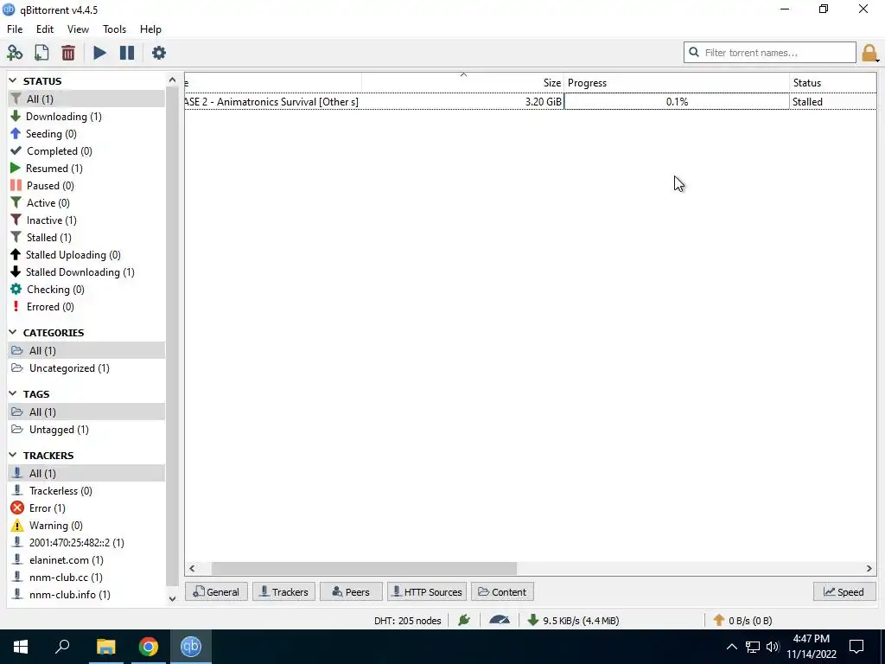885x664 pixels.
Task: Select All (1) under Tags
Action: [86, 412]
